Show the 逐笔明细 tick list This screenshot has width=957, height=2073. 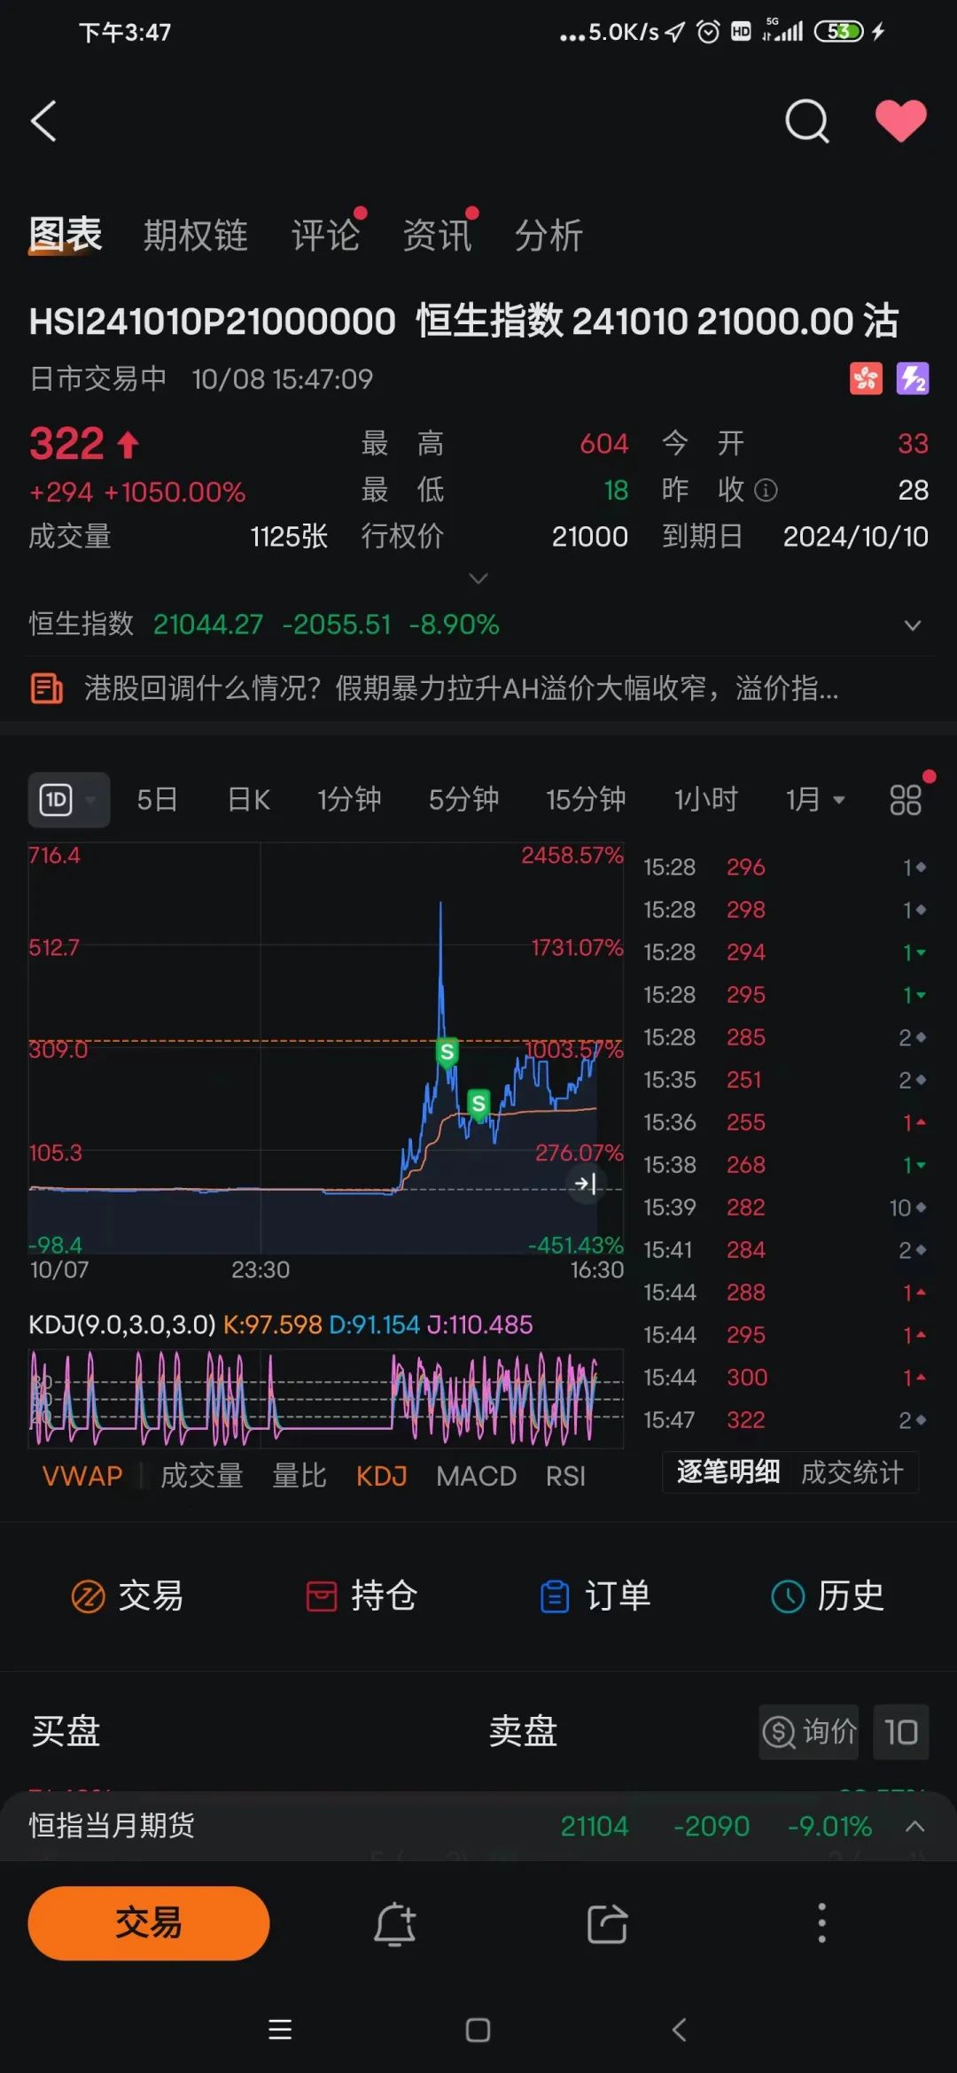[728, 1471]
